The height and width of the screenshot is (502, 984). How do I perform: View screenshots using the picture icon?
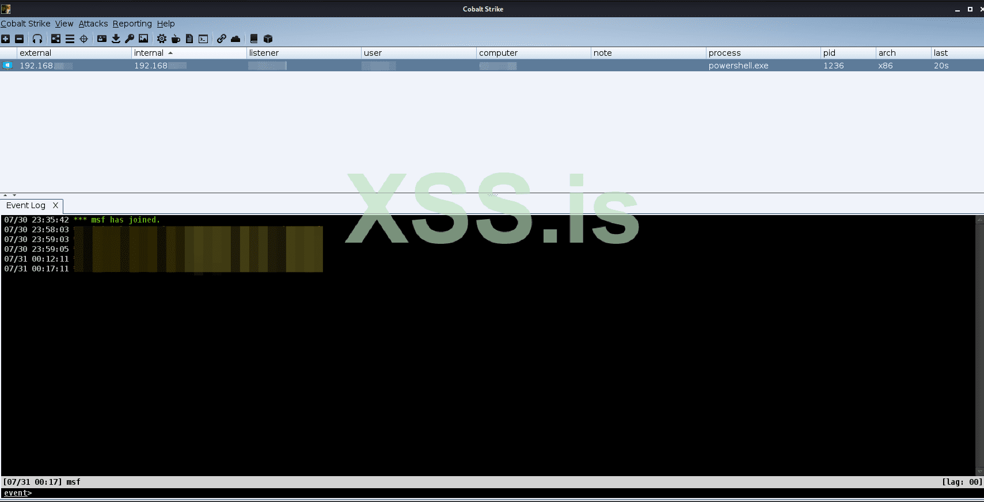pyautogui.click(x=143, y=39)
